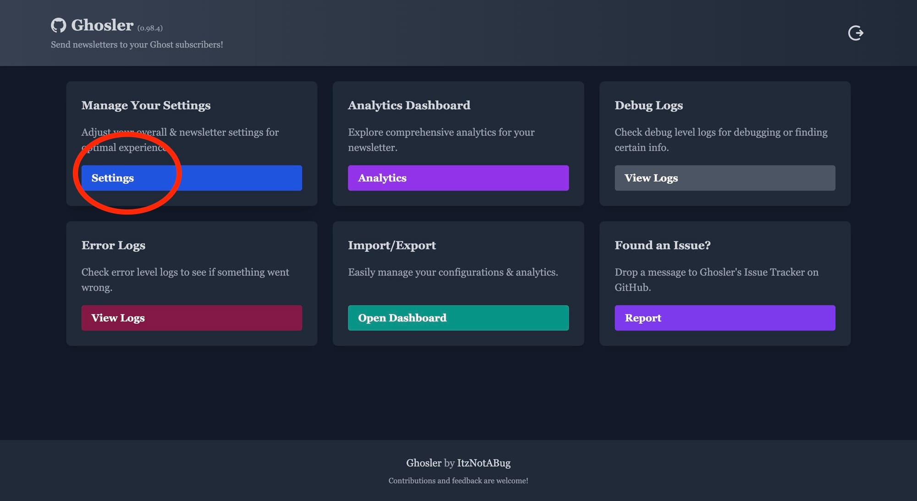917x501 pixels.
Task: Click the logout icon in header
Action: point(856,33)
